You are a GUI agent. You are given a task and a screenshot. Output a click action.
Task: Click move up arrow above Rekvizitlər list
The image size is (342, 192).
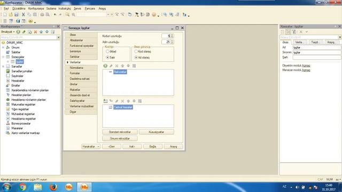[x=122, y=66]
